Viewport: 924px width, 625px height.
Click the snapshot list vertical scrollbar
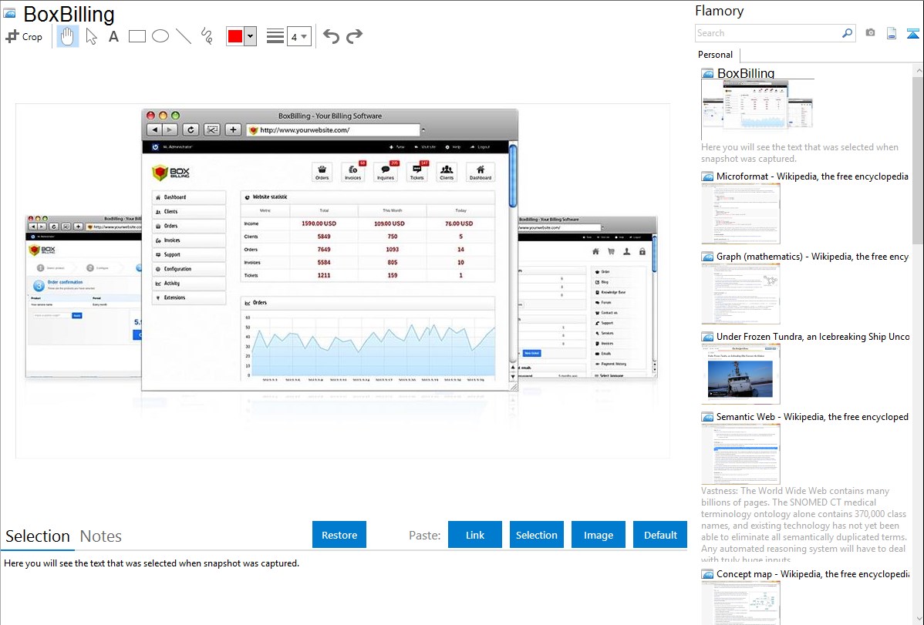tap(918, 160)
